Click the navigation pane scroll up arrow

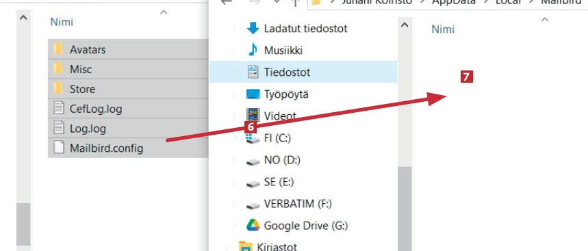pyautogui.click(x=405, y=25)
